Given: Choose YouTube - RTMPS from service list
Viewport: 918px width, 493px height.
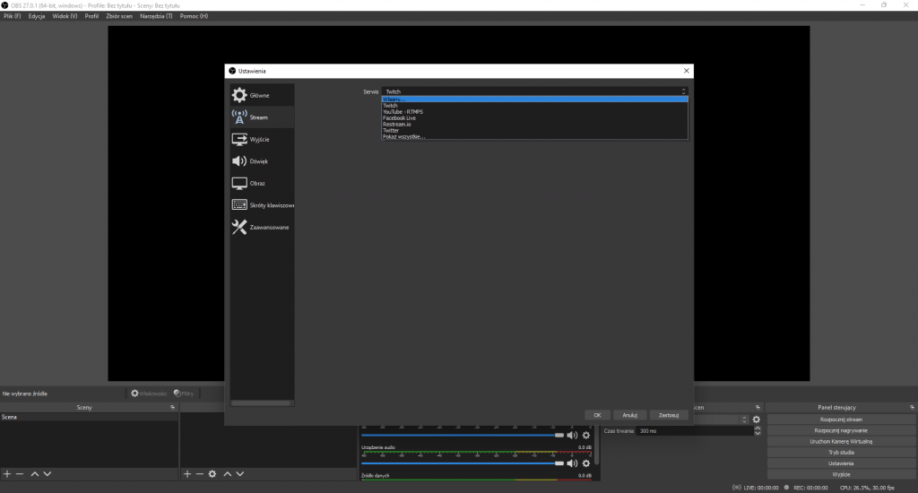Looking at the screenshot, I should pyautogui.click(x=403, y=112).
